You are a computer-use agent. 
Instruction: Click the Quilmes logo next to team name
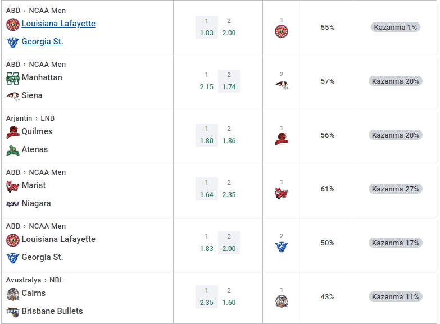[12, 132]
